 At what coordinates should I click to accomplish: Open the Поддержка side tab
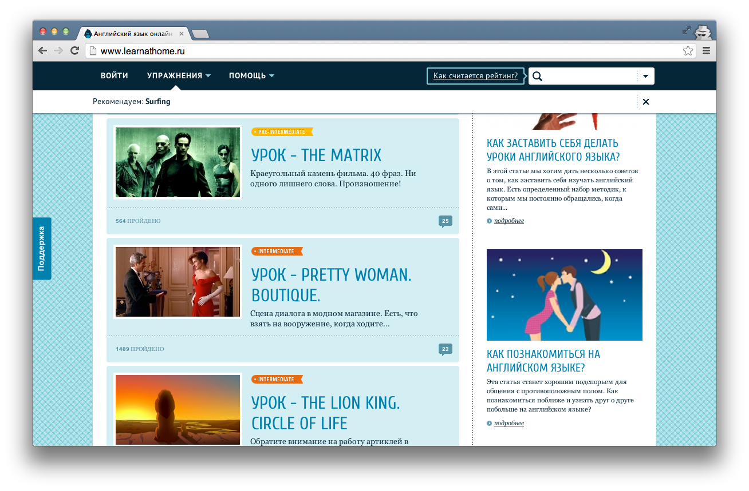click(42, 249)
